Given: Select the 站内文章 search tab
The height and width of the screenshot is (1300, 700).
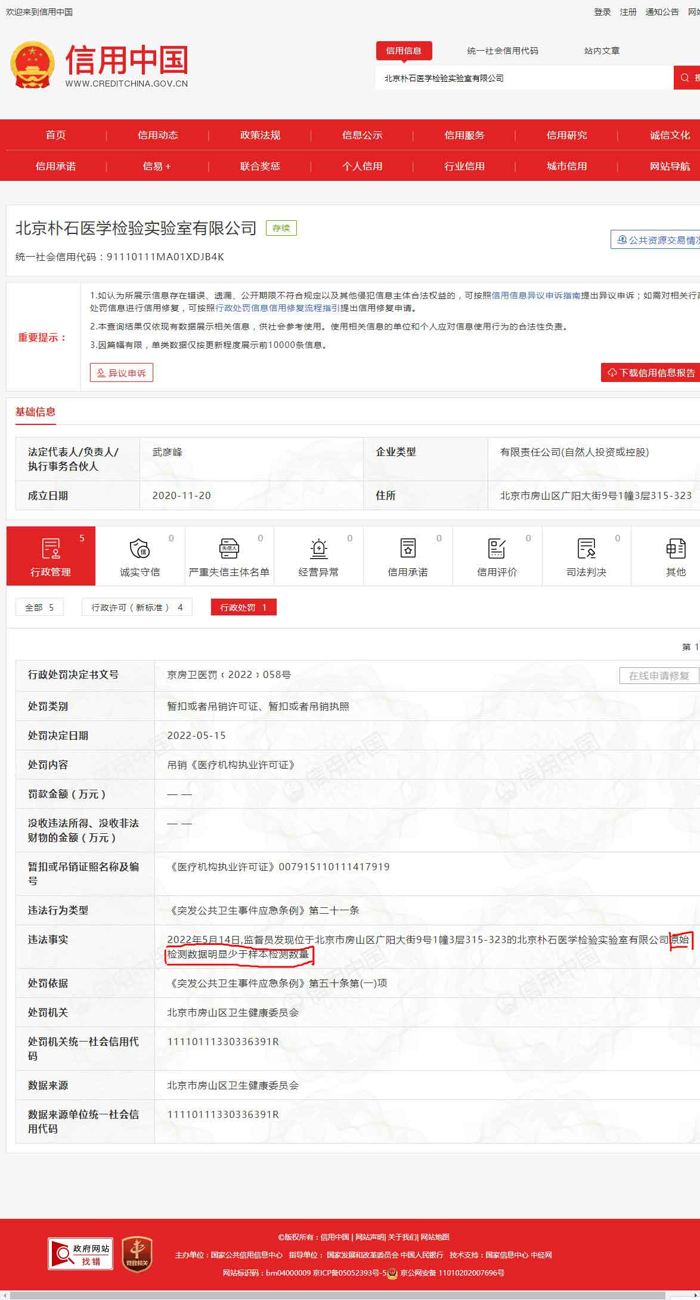Looking at the screenshot, I should click(x=602, y=51).
